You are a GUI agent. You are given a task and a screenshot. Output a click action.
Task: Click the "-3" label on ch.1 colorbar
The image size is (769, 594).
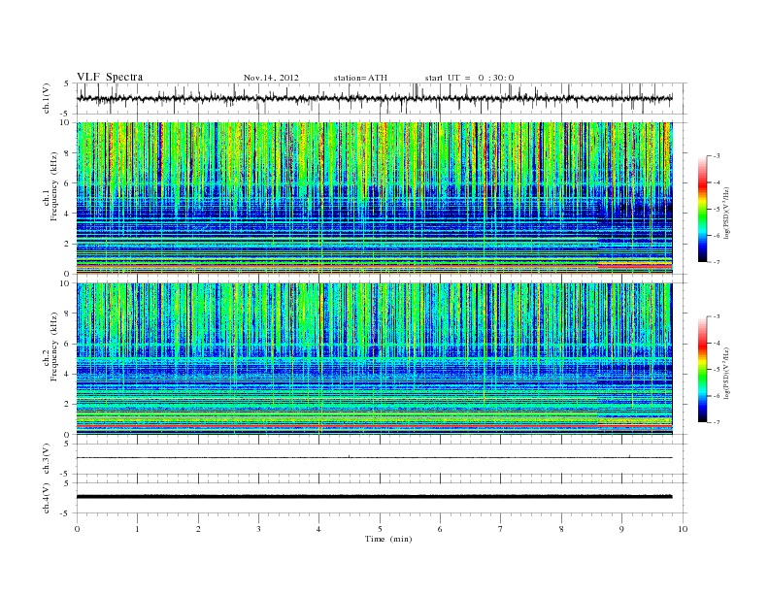717,156
